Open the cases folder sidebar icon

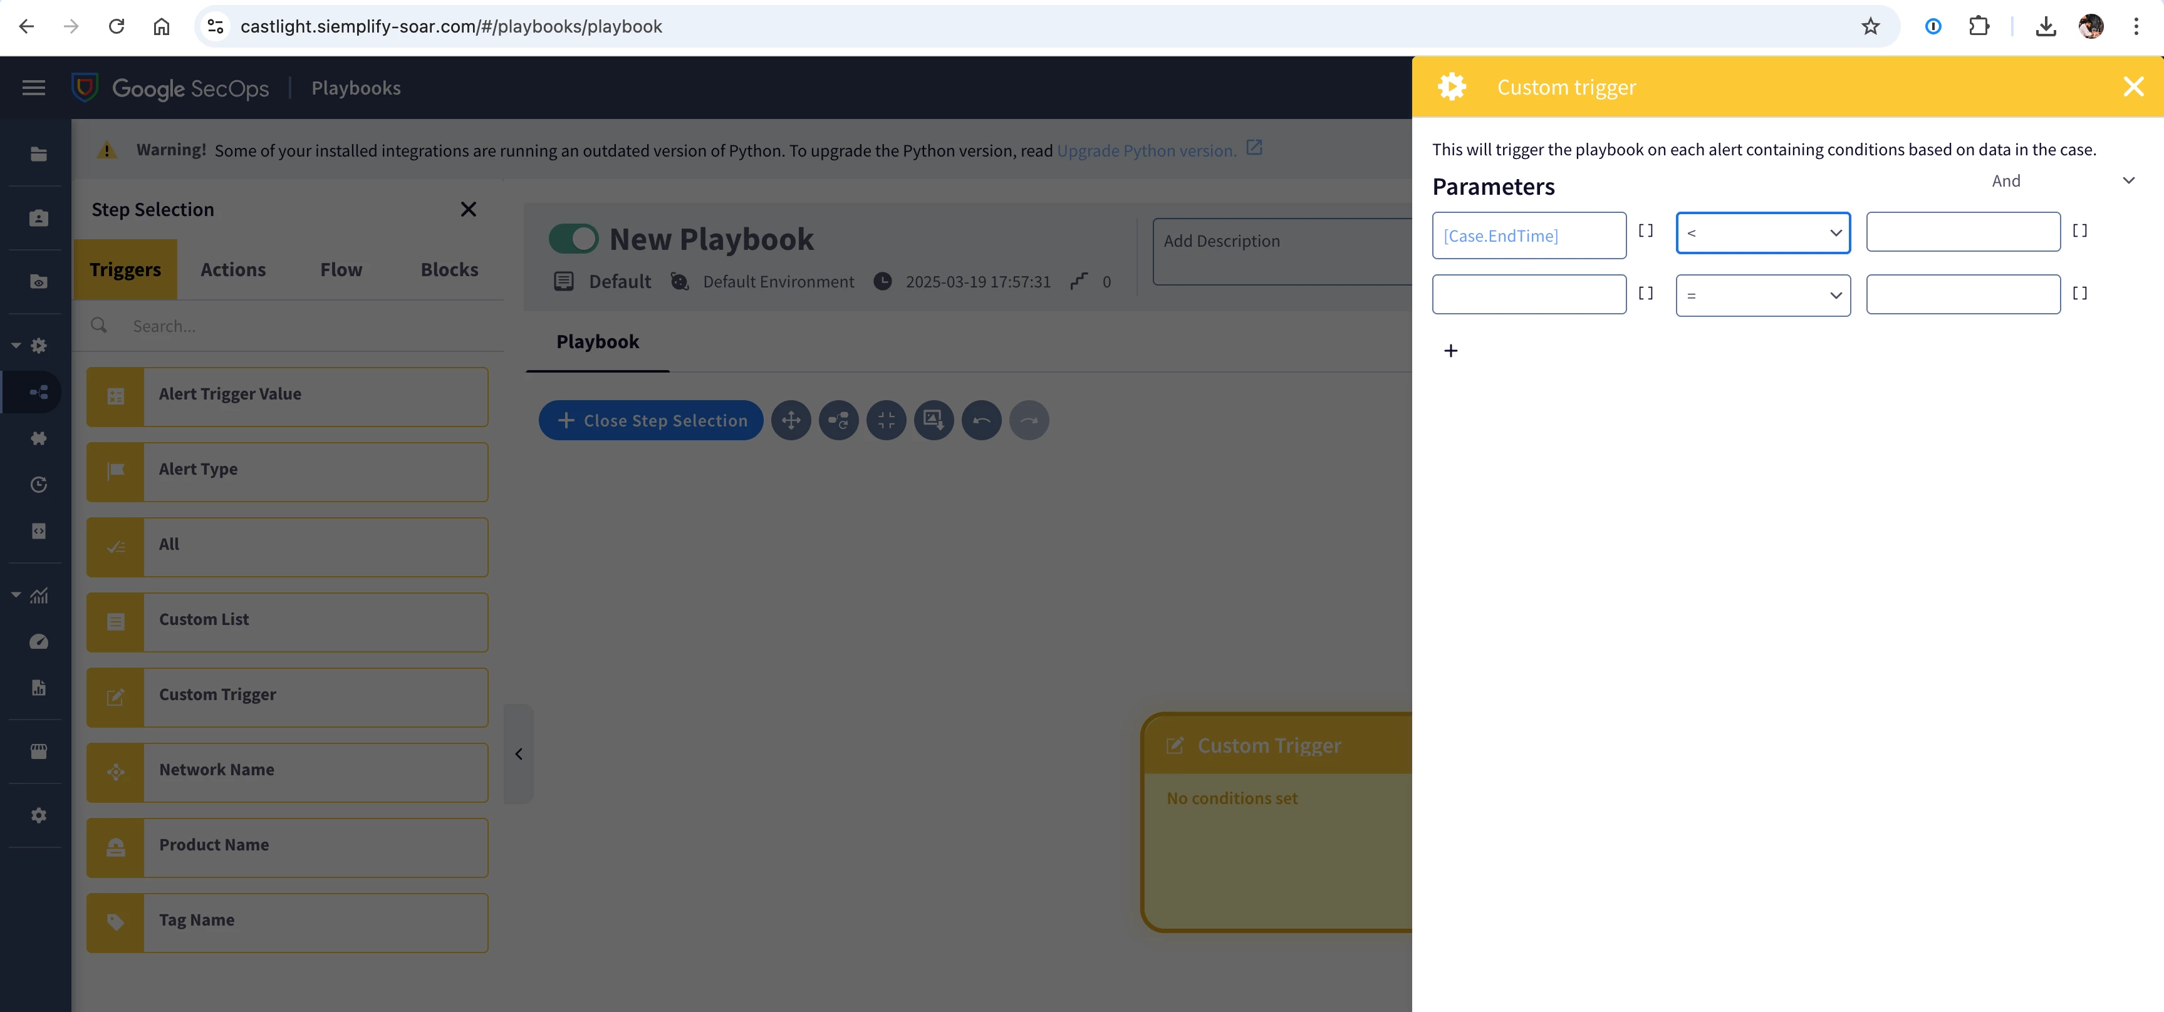coord(39,153)
